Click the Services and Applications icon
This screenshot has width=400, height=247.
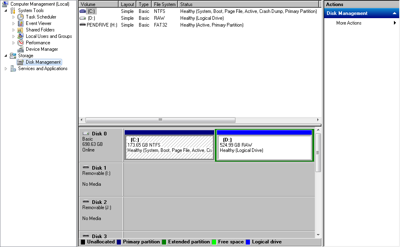click(13, 68)
